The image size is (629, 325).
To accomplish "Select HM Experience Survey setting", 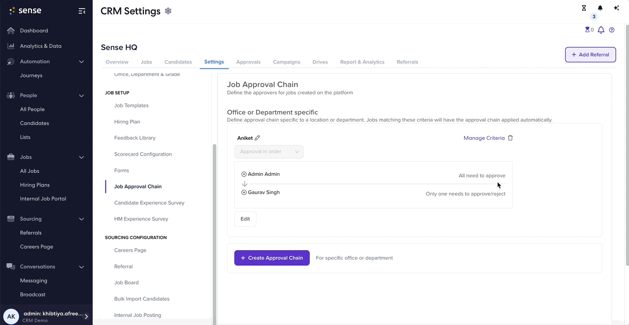I will 141,219.
